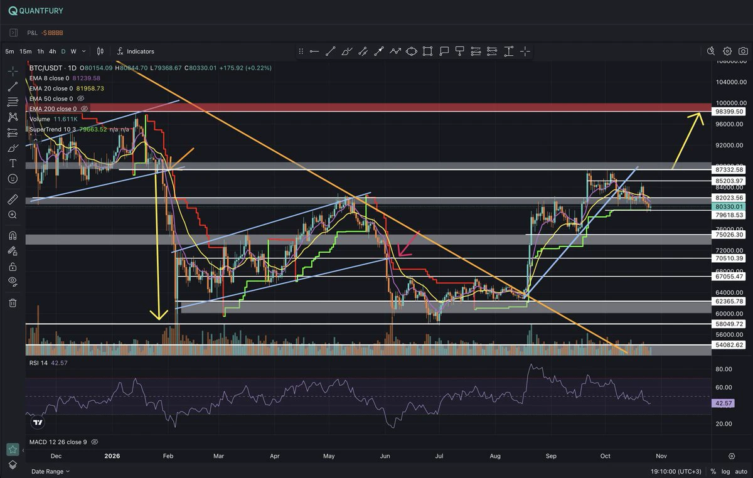Grab the floating drawing toolbar drag handle
The width and height of the screenshot is (753, 478).
[x=301, y=51]
